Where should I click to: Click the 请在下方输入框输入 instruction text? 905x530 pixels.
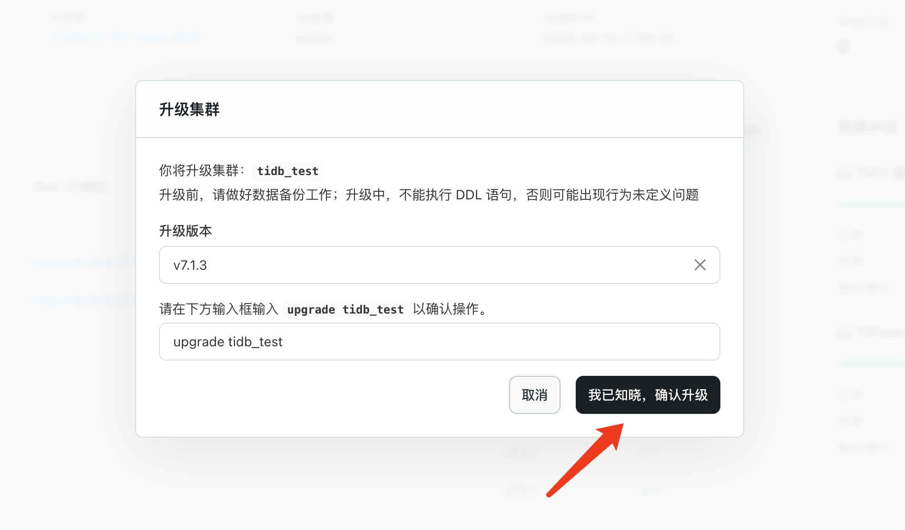(218, 309)
